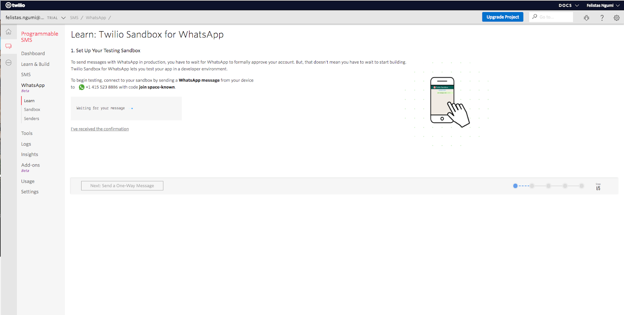
Task: Open Usage in sidebar
Action: [28, 181]
